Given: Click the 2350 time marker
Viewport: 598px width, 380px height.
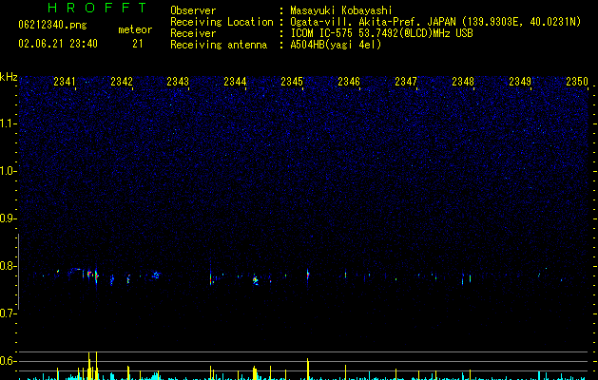Looking at the screenshot, I should (x=577, y=82).
